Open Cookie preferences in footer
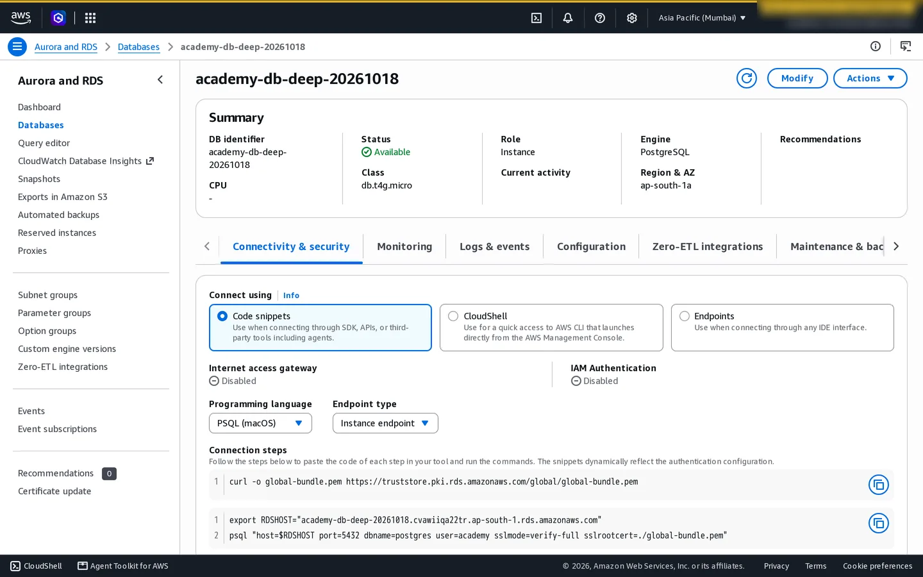The image size is (923, 577). pyautogui.click(x=877, y=566)
